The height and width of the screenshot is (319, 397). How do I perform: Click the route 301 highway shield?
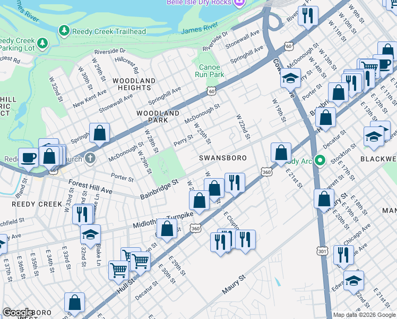click(x=322, y=251)
